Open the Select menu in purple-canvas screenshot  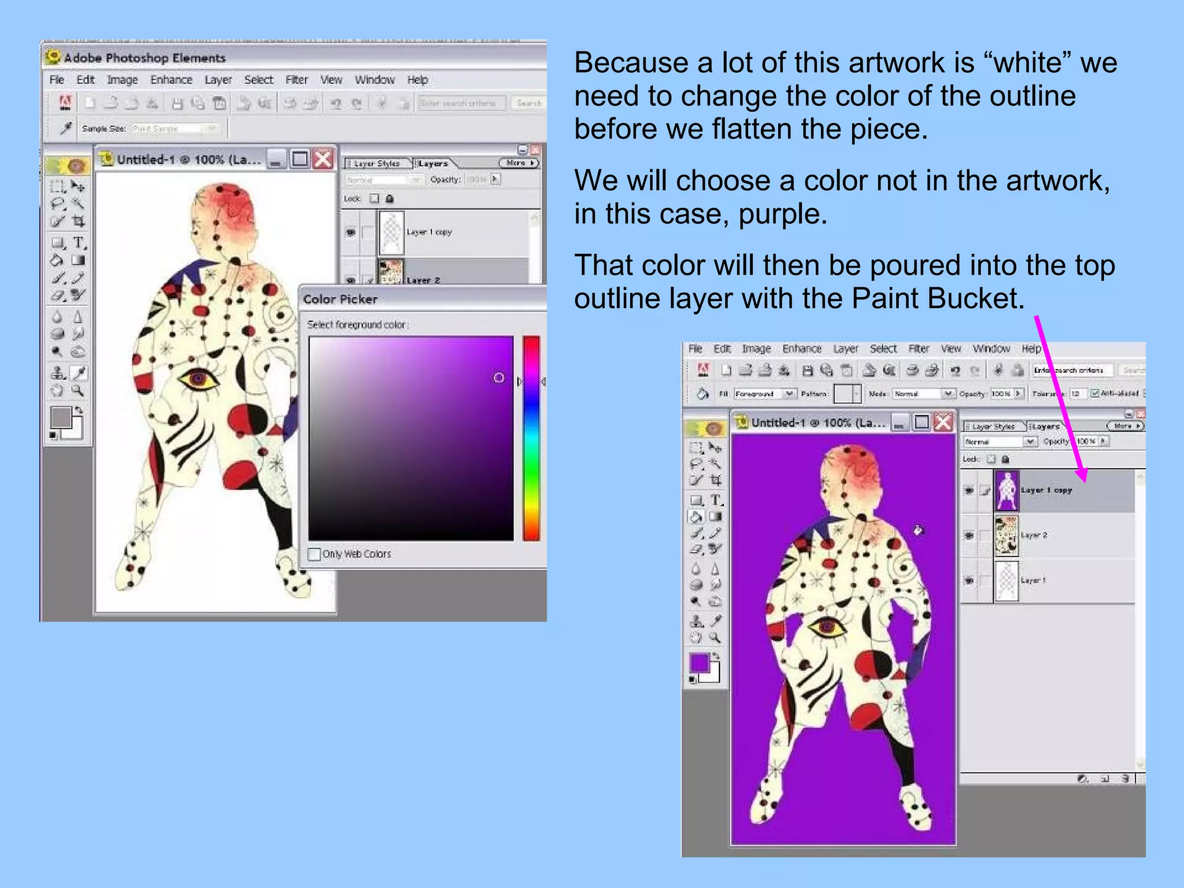point(883,349)
